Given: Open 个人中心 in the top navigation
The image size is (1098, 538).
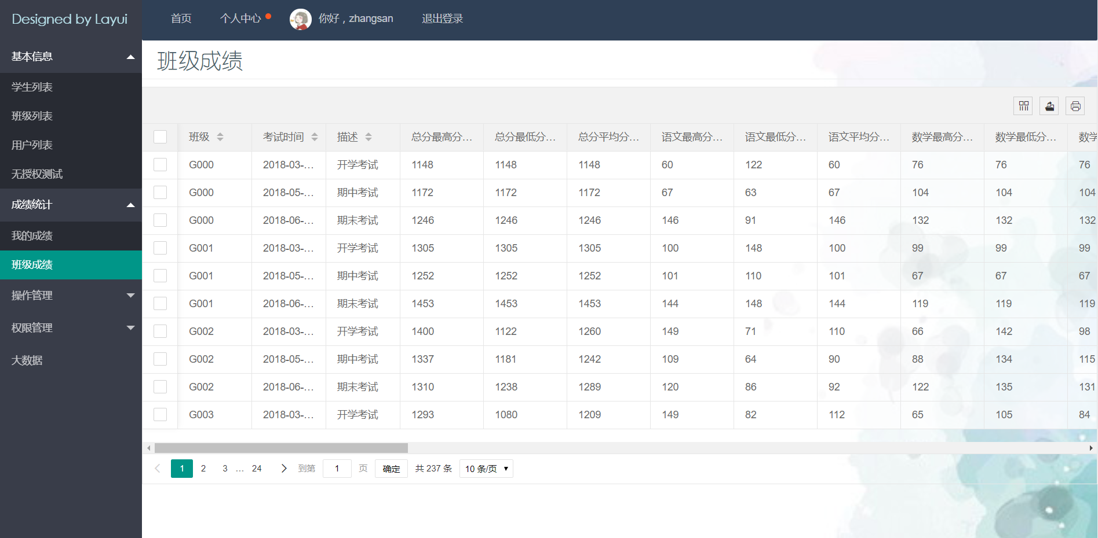Looking at the screenshot, I should [x=240, y=19].
